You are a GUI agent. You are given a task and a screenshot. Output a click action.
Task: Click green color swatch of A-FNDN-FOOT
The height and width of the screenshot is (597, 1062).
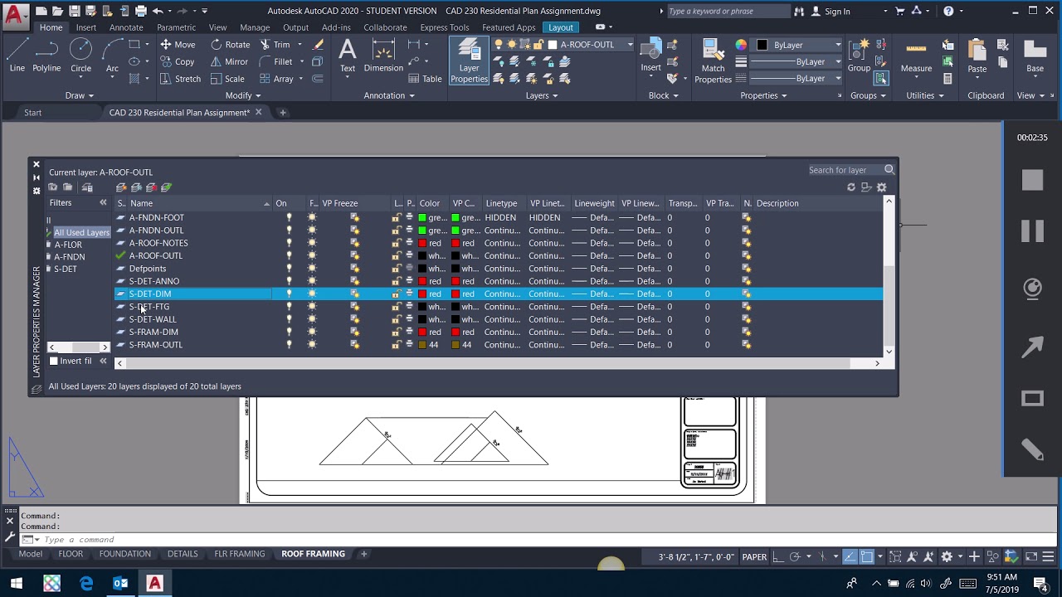tap(421, 217)
